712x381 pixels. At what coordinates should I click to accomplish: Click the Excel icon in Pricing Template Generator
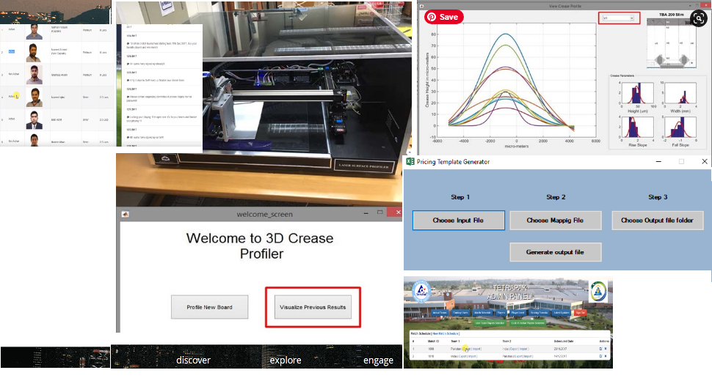[x=410, y=161]
